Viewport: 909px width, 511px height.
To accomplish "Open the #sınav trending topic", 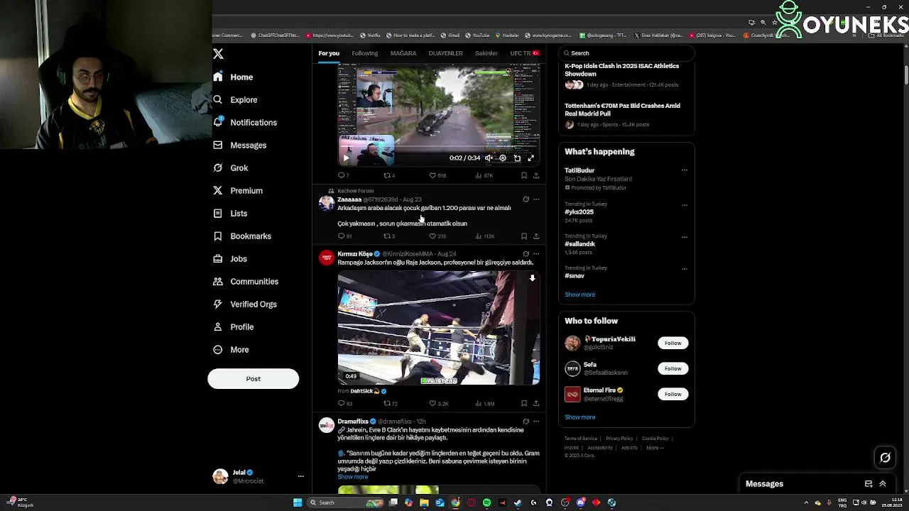I will point(575,275).
